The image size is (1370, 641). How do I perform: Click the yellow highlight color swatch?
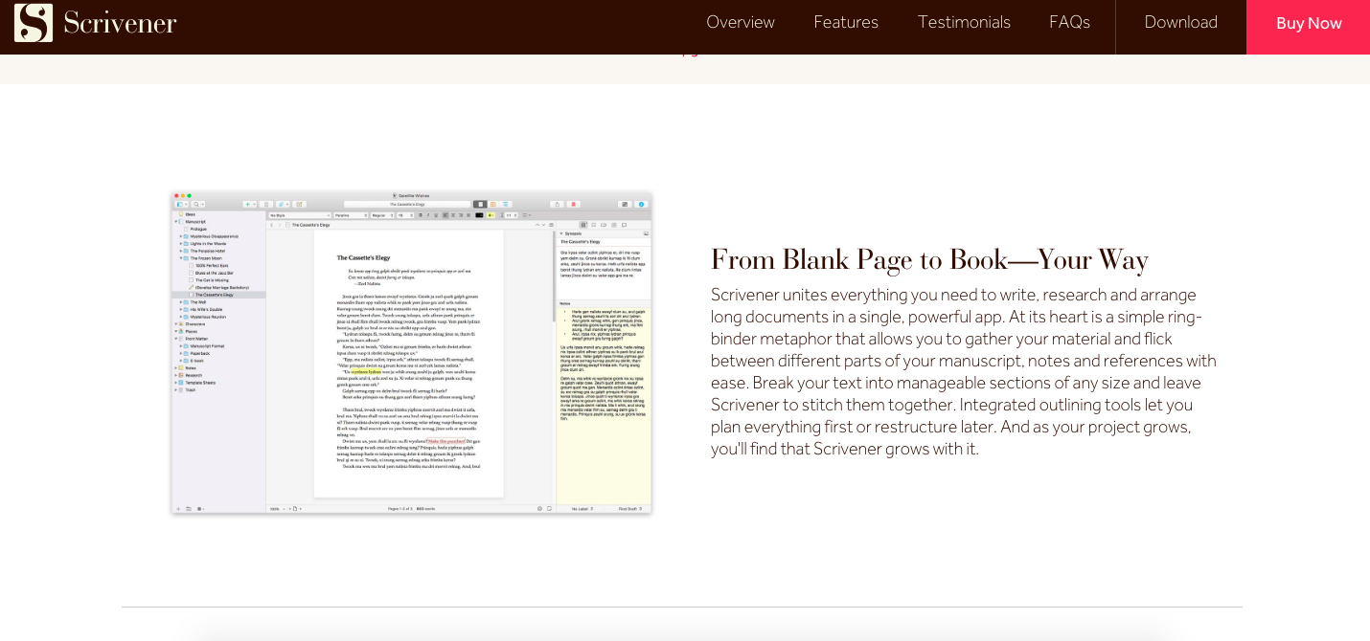491,215
